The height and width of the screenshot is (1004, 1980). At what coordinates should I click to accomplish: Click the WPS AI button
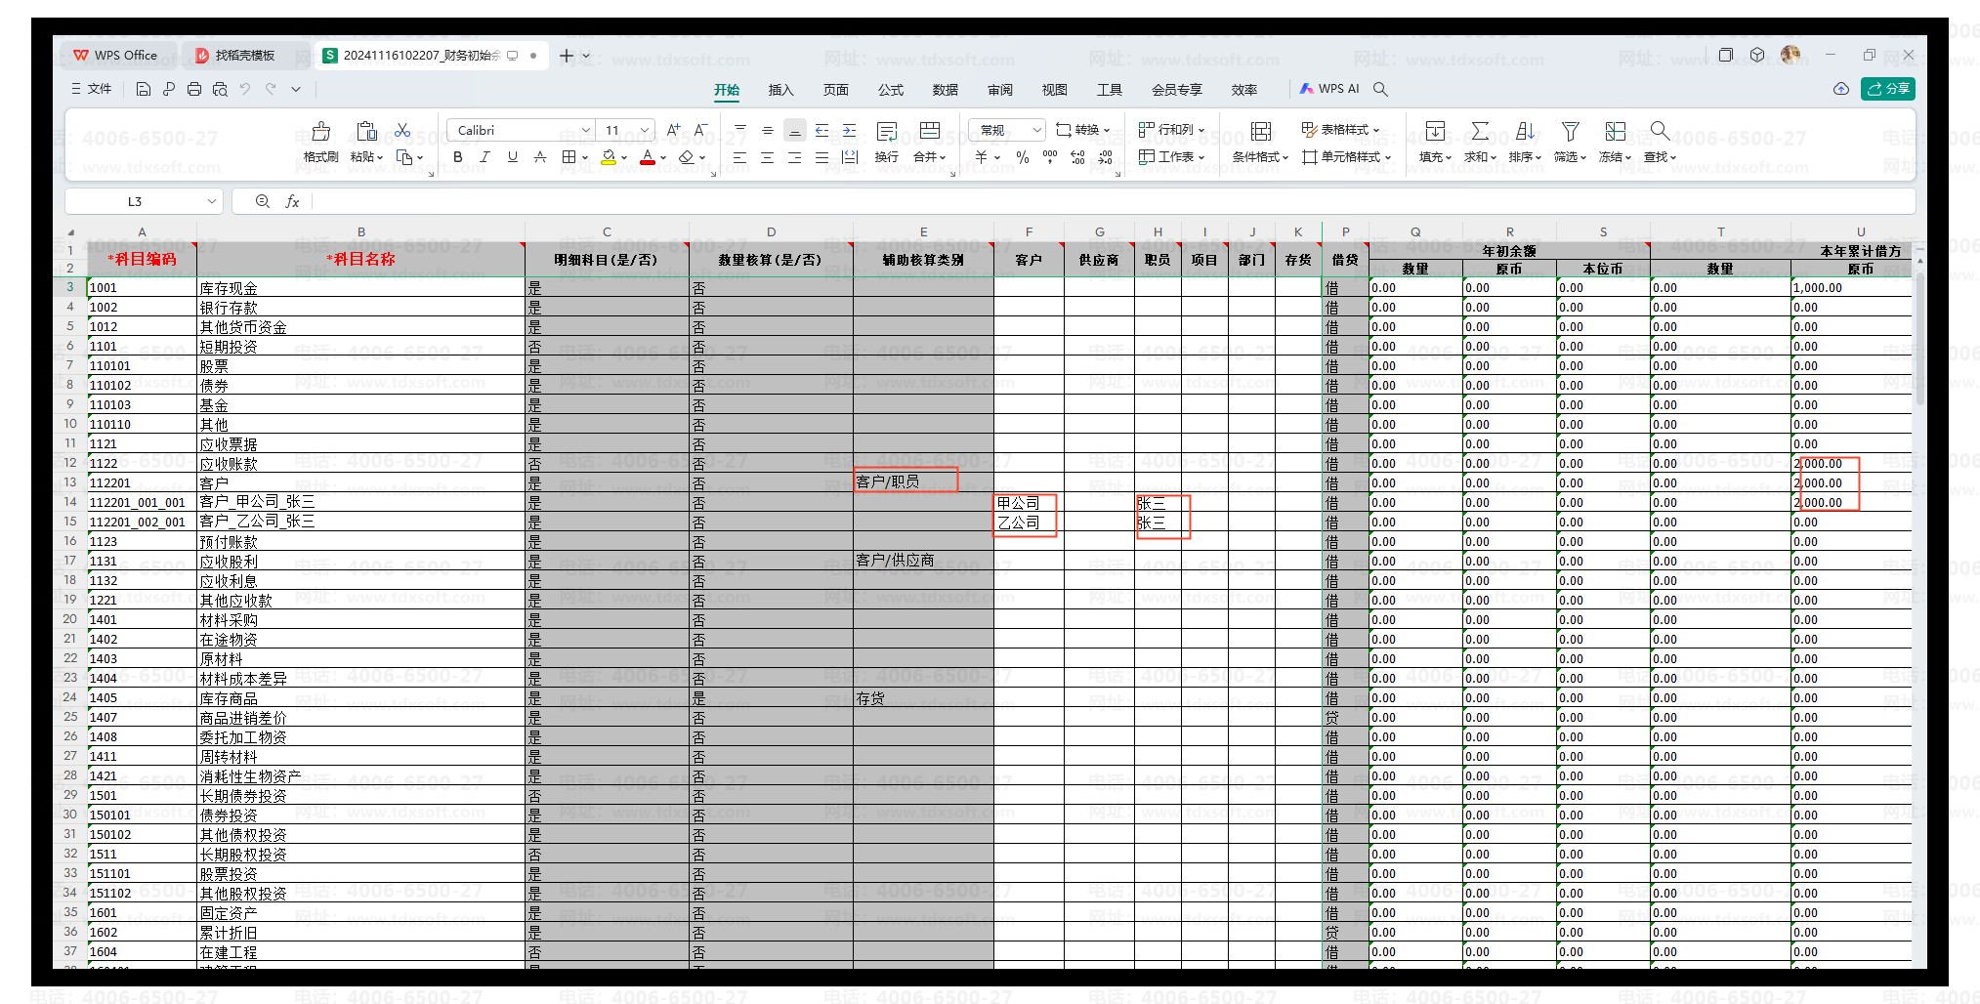pyautogui.click(x=1329, y=89)
